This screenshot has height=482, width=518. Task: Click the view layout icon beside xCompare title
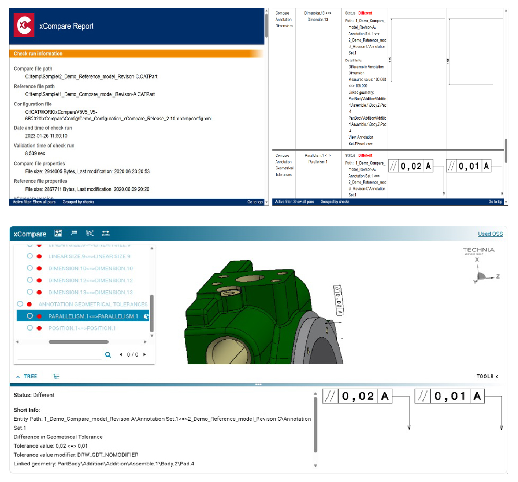coord(58,233)
